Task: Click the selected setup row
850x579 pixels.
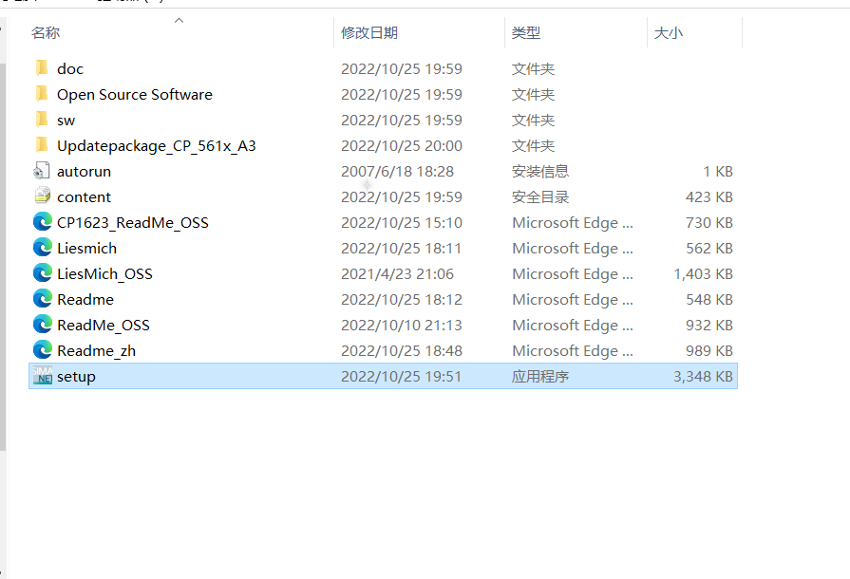Action: coord(76,376)
